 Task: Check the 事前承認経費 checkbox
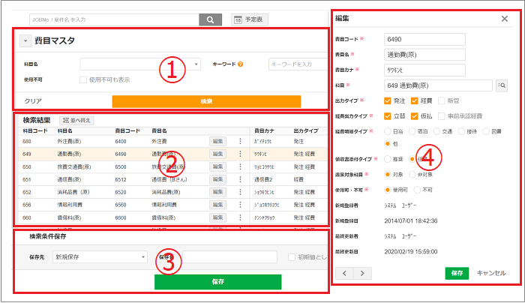coord(442,115)
